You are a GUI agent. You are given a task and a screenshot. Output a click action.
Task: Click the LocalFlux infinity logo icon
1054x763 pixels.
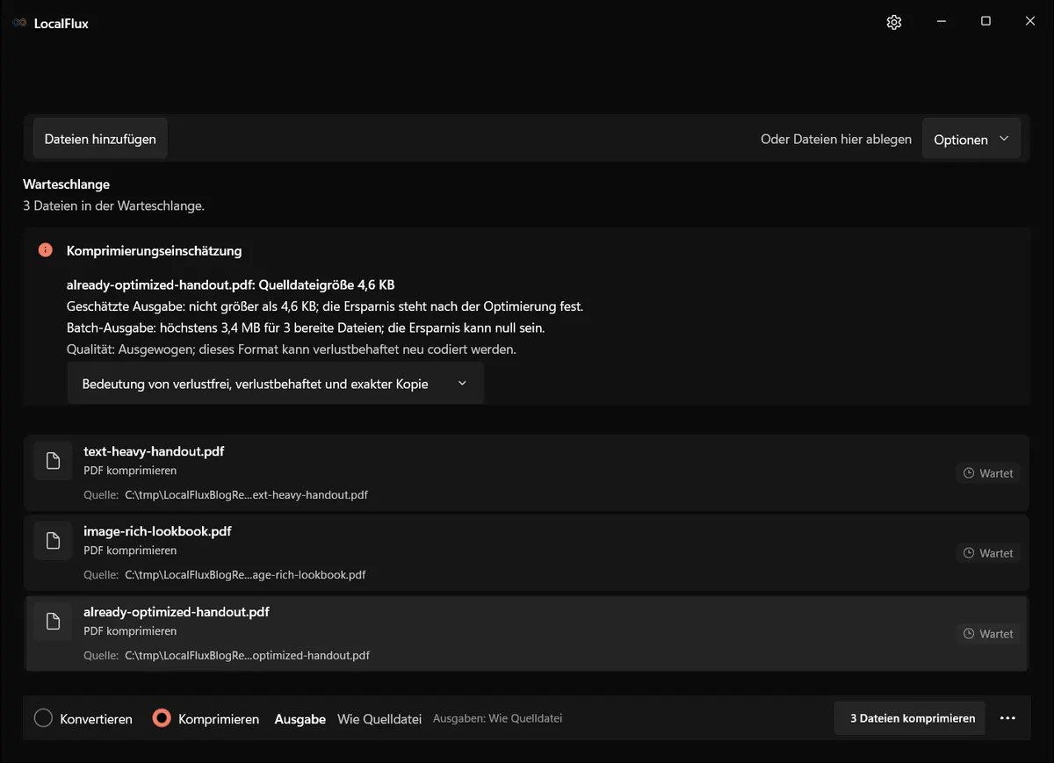click(x=19, y=24)
